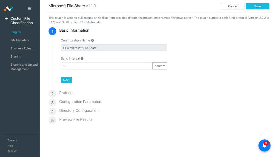Open the notifications bell icon
Image resolution: width=278 pixels, height=157 pixels.
pos(264,146)
